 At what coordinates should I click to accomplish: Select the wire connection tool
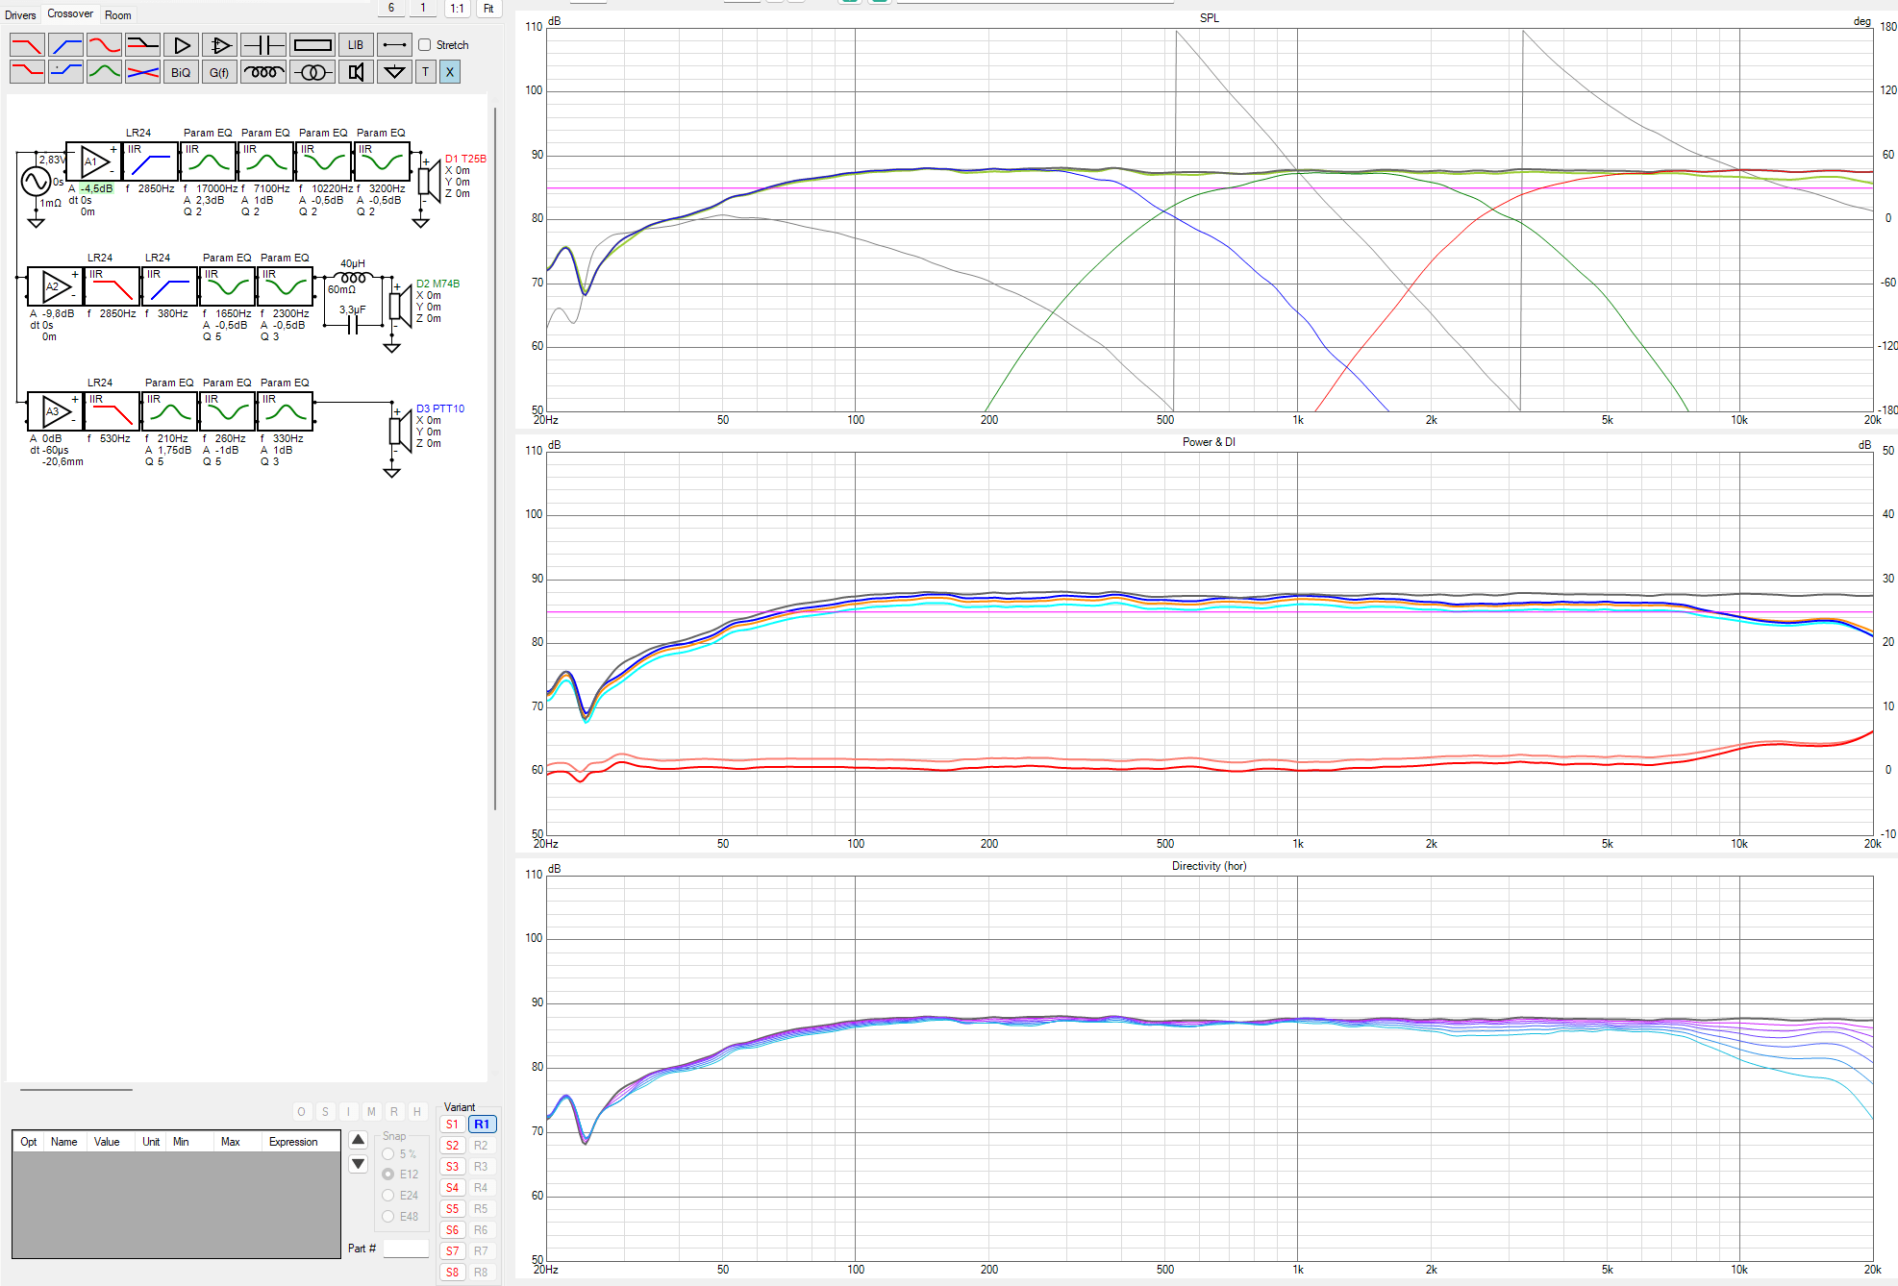pyautogui.click(x=394, y=45)
